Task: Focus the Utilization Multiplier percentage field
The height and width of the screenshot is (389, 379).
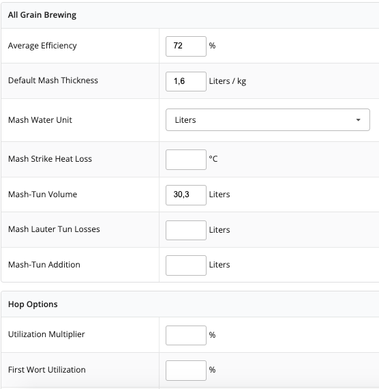Action: tap(186, 335)
